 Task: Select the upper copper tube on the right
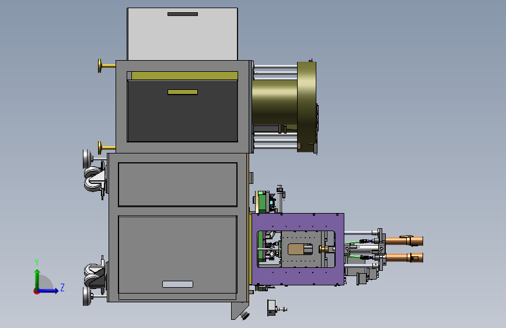[x=403, y=241]
